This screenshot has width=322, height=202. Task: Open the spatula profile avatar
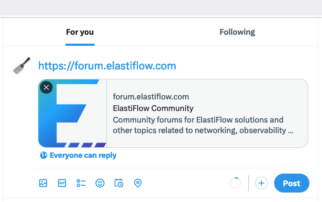[22, 65]
